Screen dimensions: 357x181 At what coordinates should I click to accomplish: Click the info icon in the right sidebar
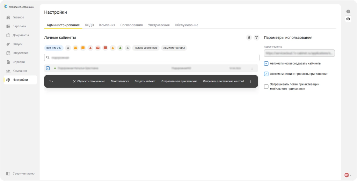348,11
